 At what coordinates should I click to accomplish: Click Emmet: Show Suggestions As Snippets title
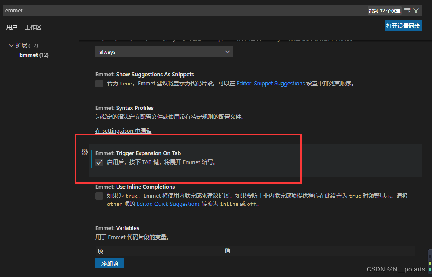click(145, 74)
